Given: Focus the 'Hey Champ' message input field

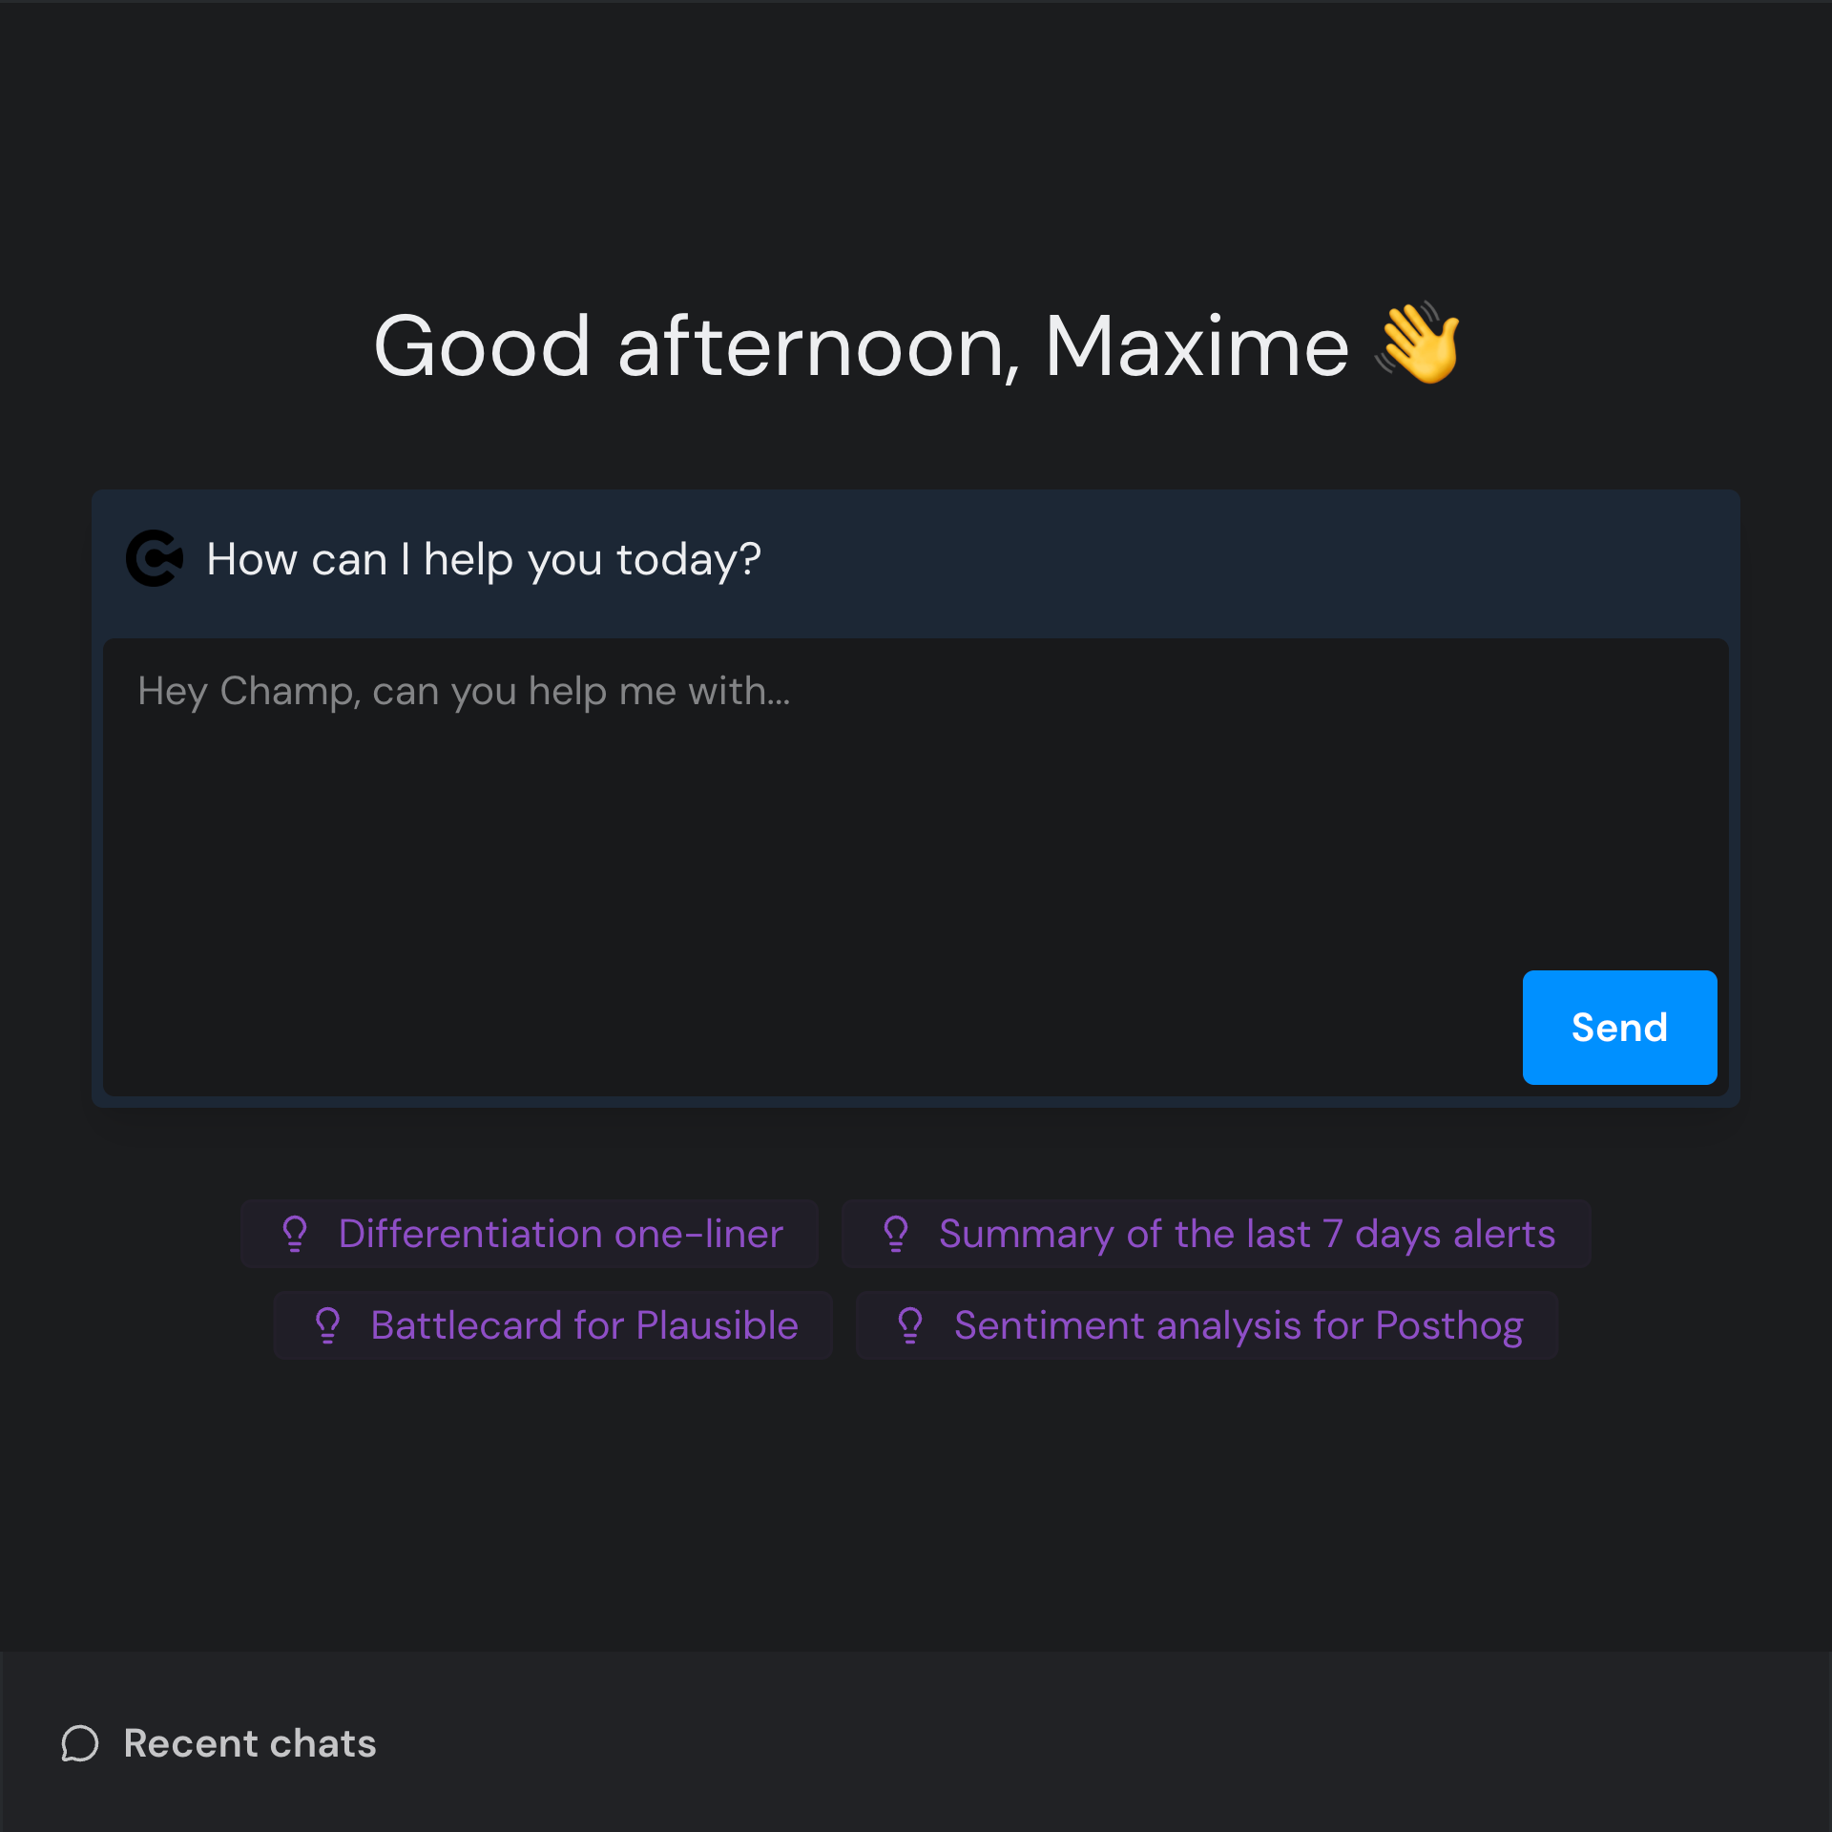Looking at the screenshot, I should click(x=811, y=840).
